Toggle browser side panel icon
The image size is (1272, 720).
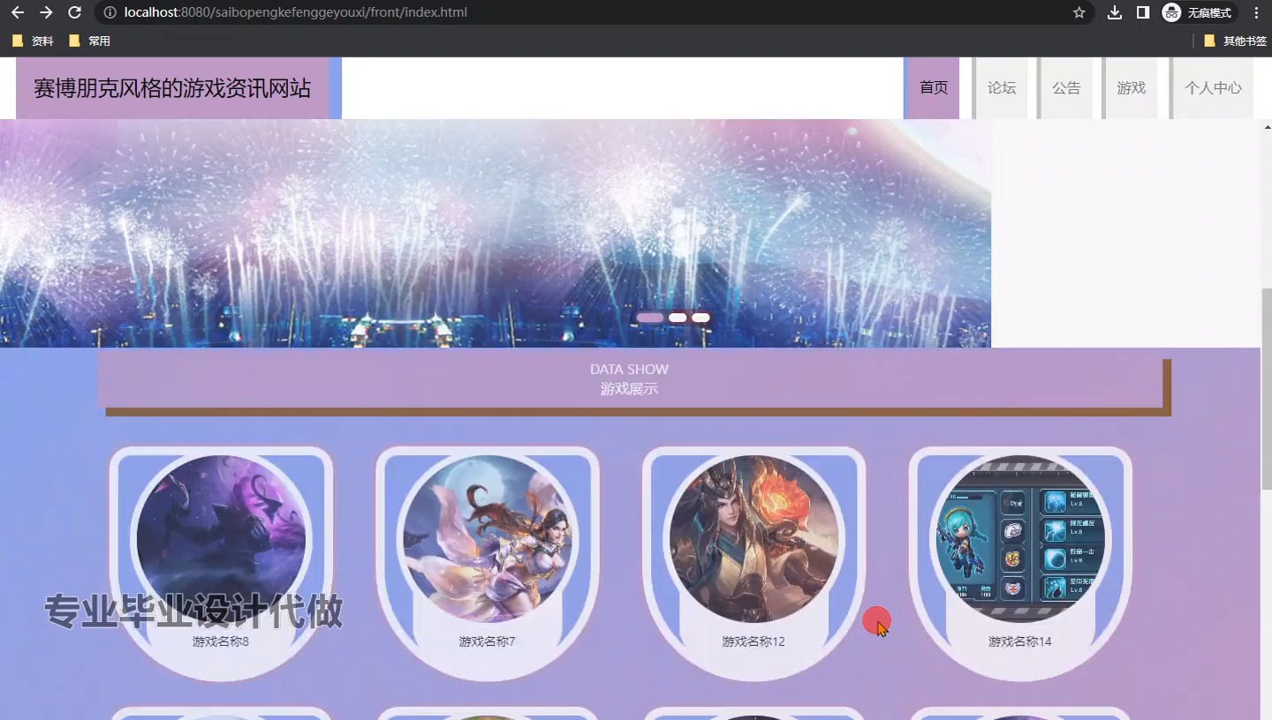coord(1143,12)
